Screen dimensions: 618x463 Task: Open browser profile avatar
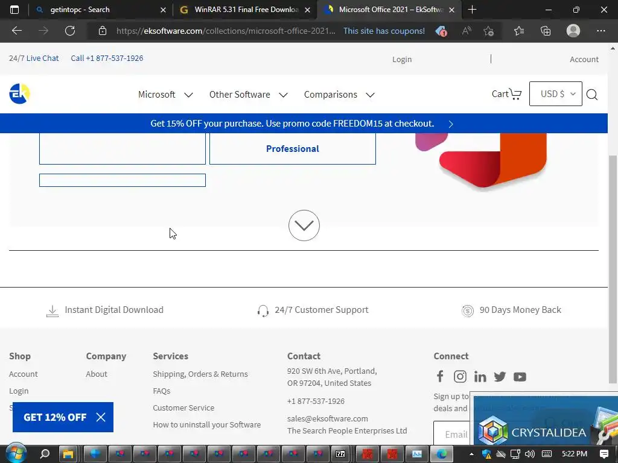point(573,31)
